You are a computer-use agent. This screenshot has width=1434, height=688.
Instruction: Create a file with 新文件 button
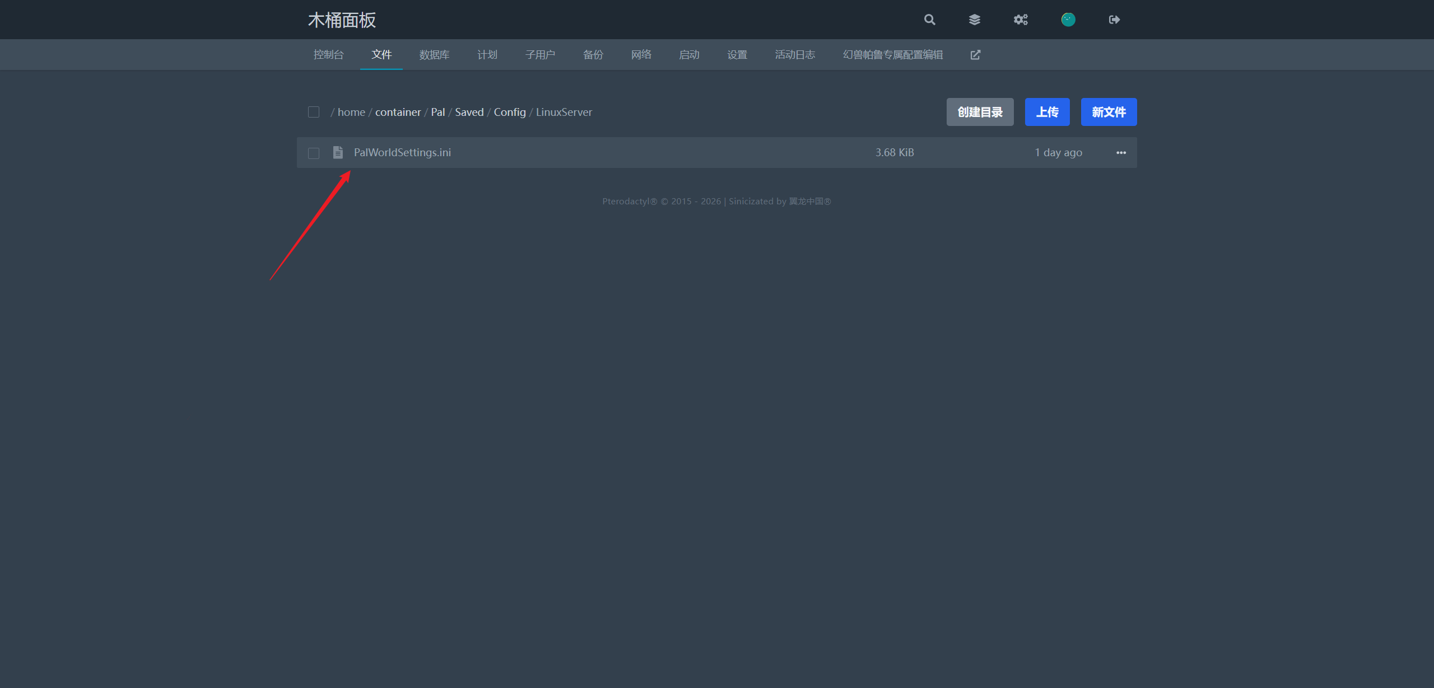1109,112
